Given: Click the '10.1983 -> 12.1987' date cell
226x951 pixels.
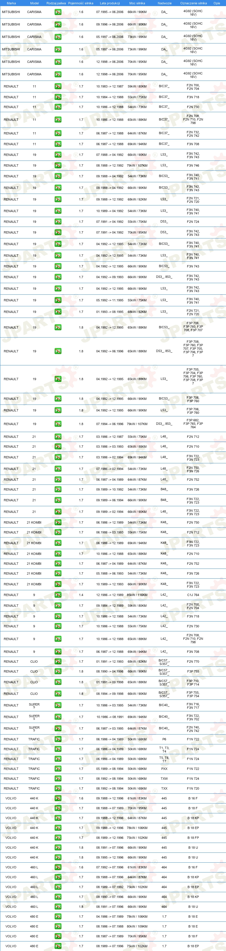Looking at the screenshot, I should tap(110, 86).
